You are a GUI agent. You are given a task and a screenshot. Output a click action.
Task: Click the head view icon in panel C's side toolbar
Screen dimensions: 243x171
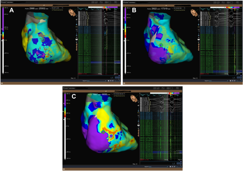click(139, 131)
